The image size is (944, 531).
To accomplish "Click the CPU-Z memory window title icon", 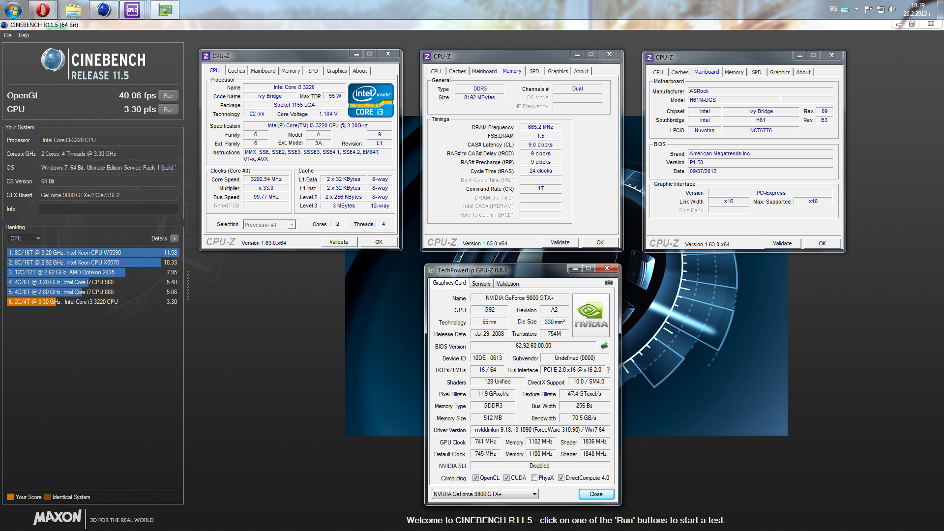I will 428,57.
